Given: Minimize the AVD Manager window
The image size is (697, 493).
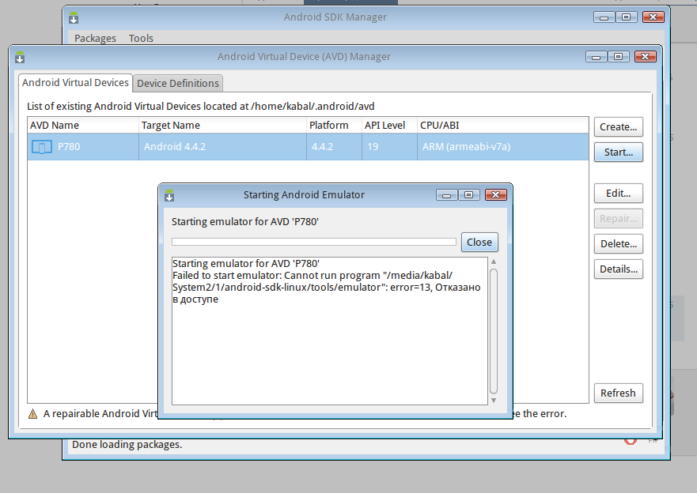Looking at the screenshot, I should point(596,56).
